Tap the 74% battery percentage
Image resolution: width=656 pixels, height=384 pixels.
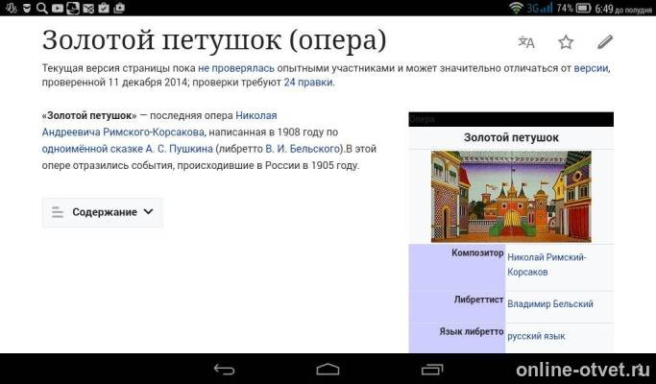[x=565, y=8]
